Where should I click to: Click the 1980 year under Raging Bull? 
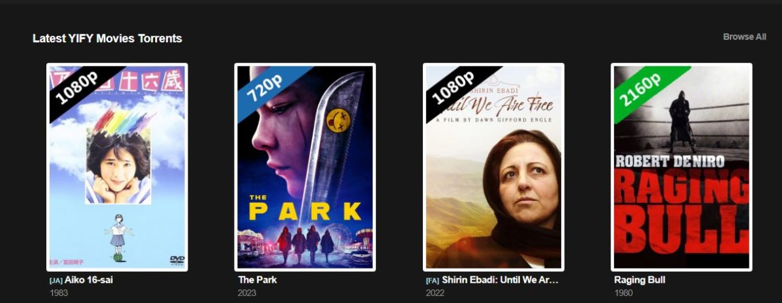[x=624, y=293]
